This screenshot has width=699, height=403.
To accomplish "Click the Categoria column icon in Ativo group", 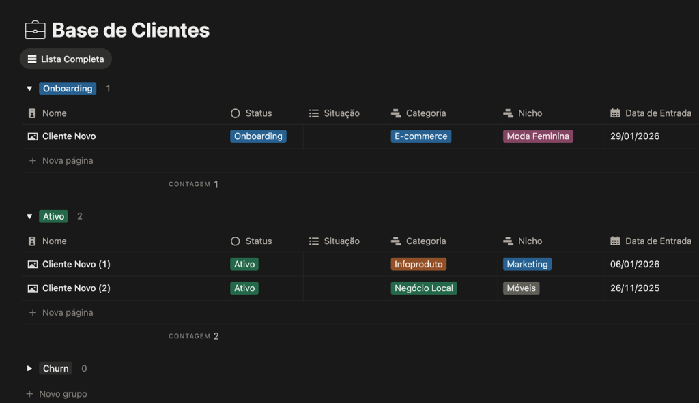I will tap(396, 241).
